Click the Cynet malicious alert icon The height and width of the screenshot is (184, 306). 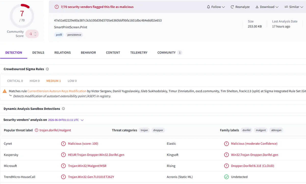(63, 144)
